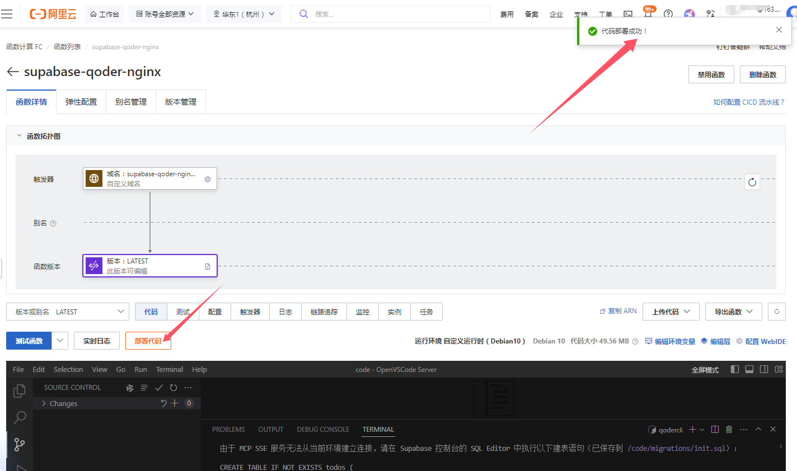Viewport: 797px width, 471px height.
Task: Open the 版本或别名 LATEST dropdown
Action: pos(67,312)
